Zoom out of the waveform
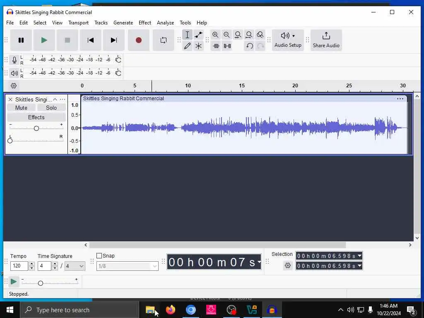This screenshot has width=424, height=318. (226, 35)
